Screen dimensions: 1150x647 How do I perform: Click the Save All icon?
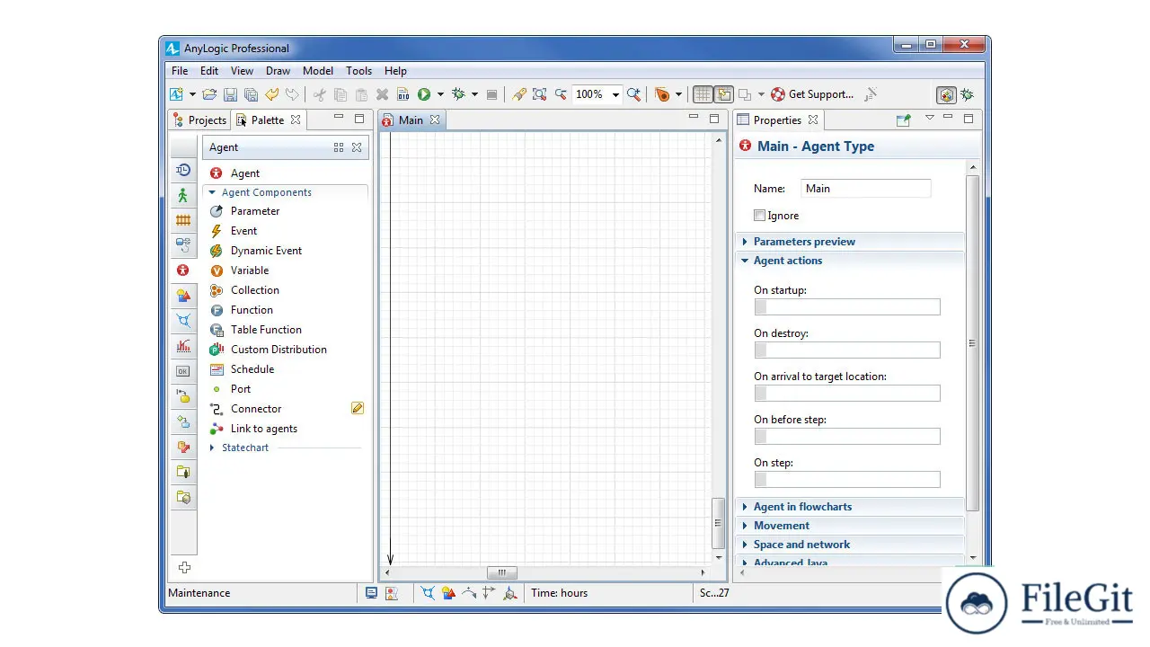click(x=251, y=94)
